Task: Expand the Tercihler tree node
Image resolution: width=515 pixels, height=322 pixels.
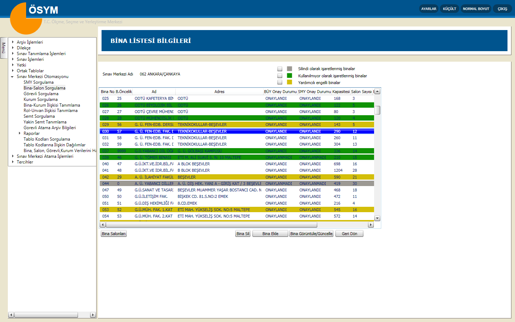Action: pyautogui.click(x=13, y=162)
